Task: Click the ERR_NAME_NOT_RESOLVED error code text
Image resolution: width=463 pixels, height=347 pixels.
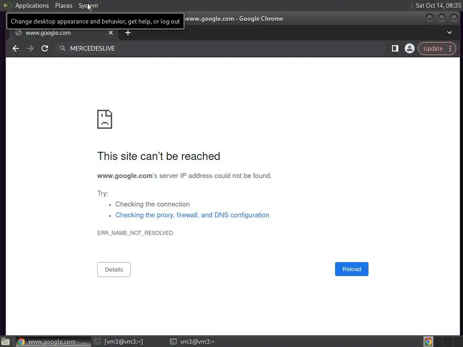Action: click(135, 233)
